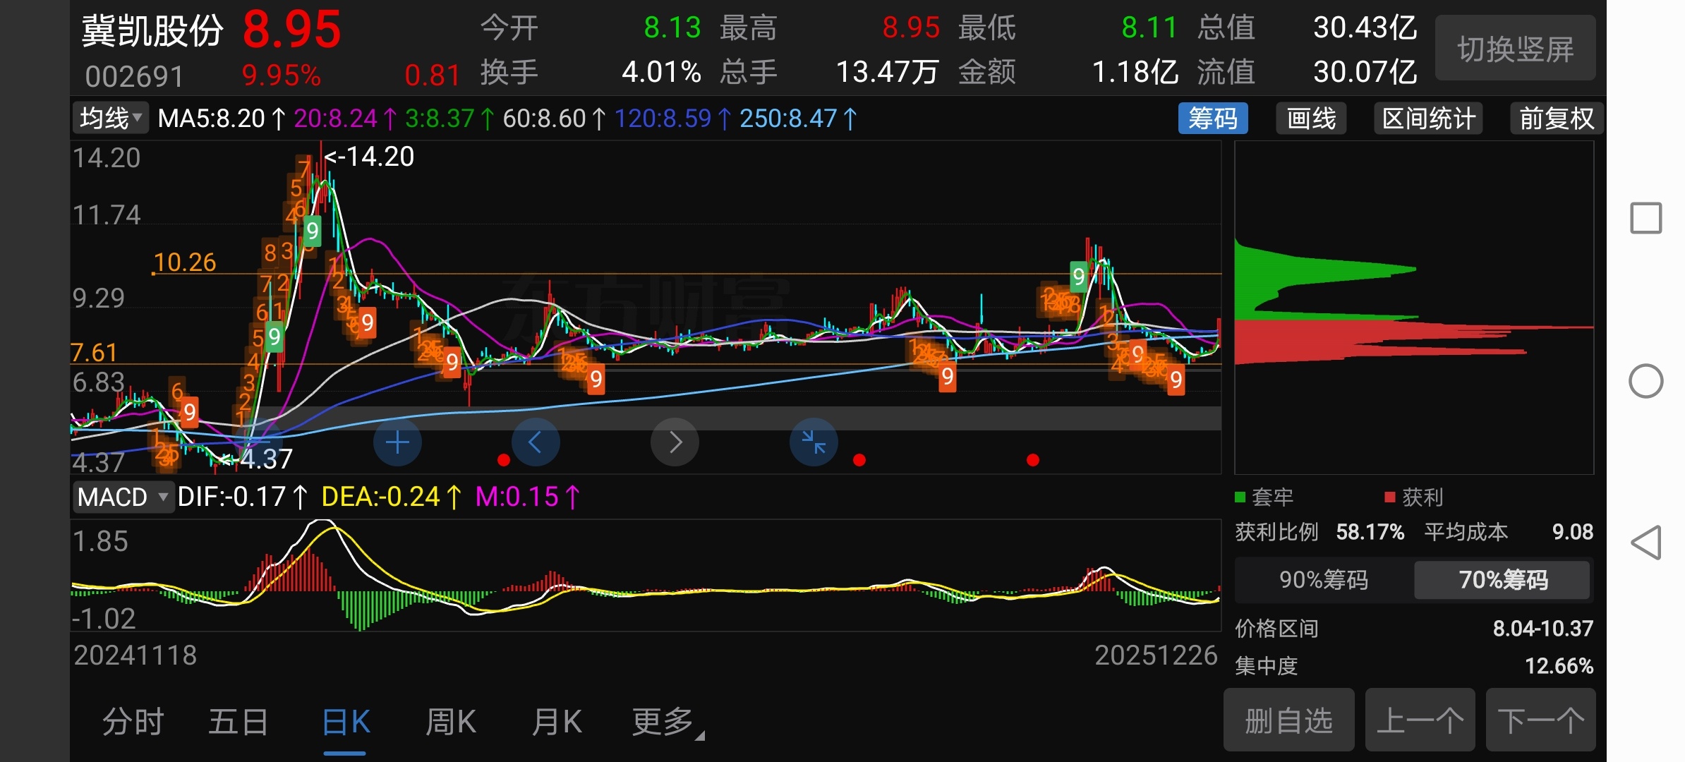
Task: Click the left arrow chart navigation circle
Action: coord(536,442)
